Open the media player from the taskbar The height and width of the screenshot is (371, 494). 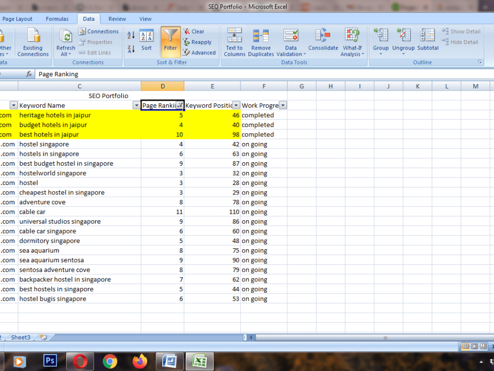[x=19, y=361]
